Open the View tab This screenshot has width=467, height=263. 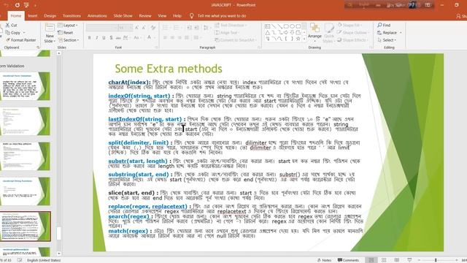coord(162,16)
